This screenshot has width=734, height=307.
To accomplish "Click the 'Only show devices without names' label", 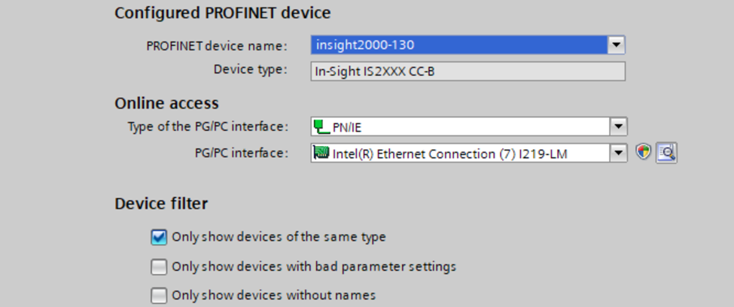I will (273, 295).
